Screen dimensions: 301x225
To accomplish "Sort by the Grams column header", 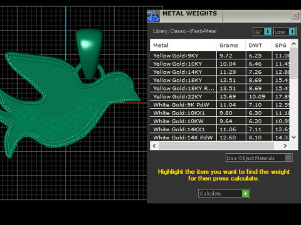I will point(231,45).
